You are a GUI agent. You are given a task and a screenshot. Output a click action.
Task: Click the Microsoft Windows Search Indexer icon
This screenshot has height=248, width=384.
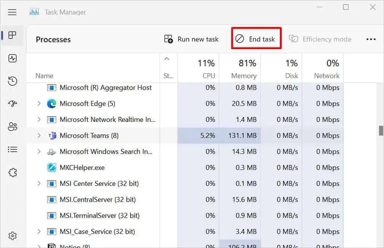(51, 152)
